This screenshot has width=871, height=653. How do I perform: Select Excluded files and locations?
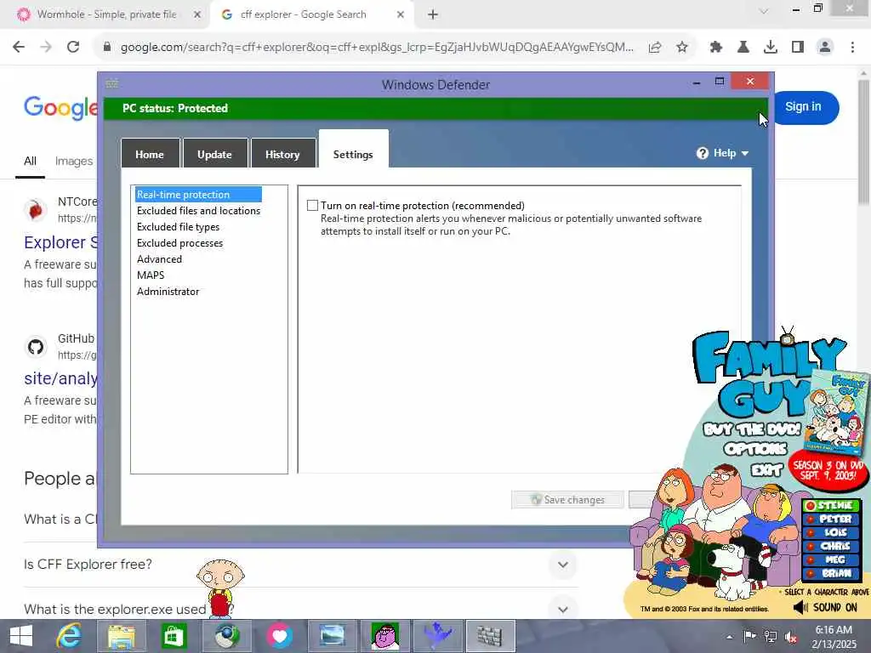pos(198,211)
